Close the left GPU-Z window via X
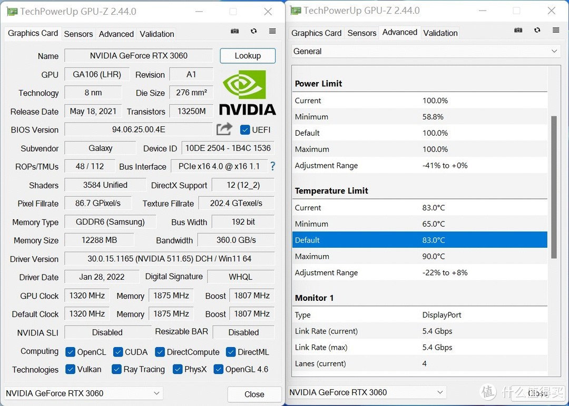569x406 pixels. point(268,12)
